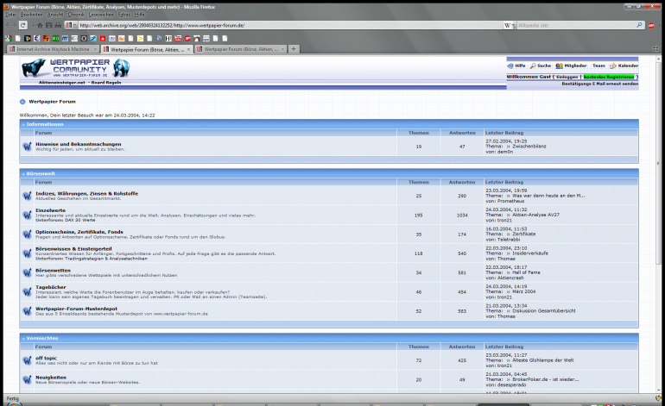The width and height of the screenshot is (665, 406).
Task: Click the Suche link in forum header
Action: [544, 66]
